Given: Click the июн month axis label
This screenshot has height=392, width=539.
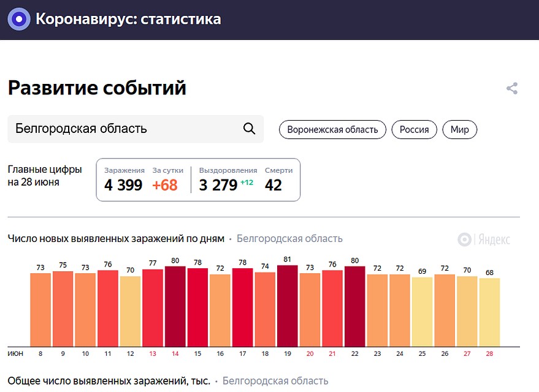Looking at the screenshot, I should coord(15,353).
